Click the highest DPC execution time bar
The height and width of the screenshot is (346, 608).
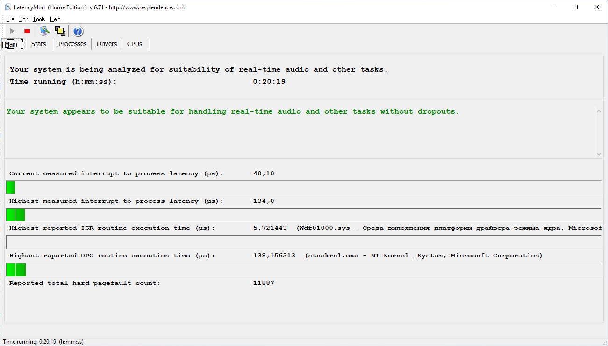[16, 270]
